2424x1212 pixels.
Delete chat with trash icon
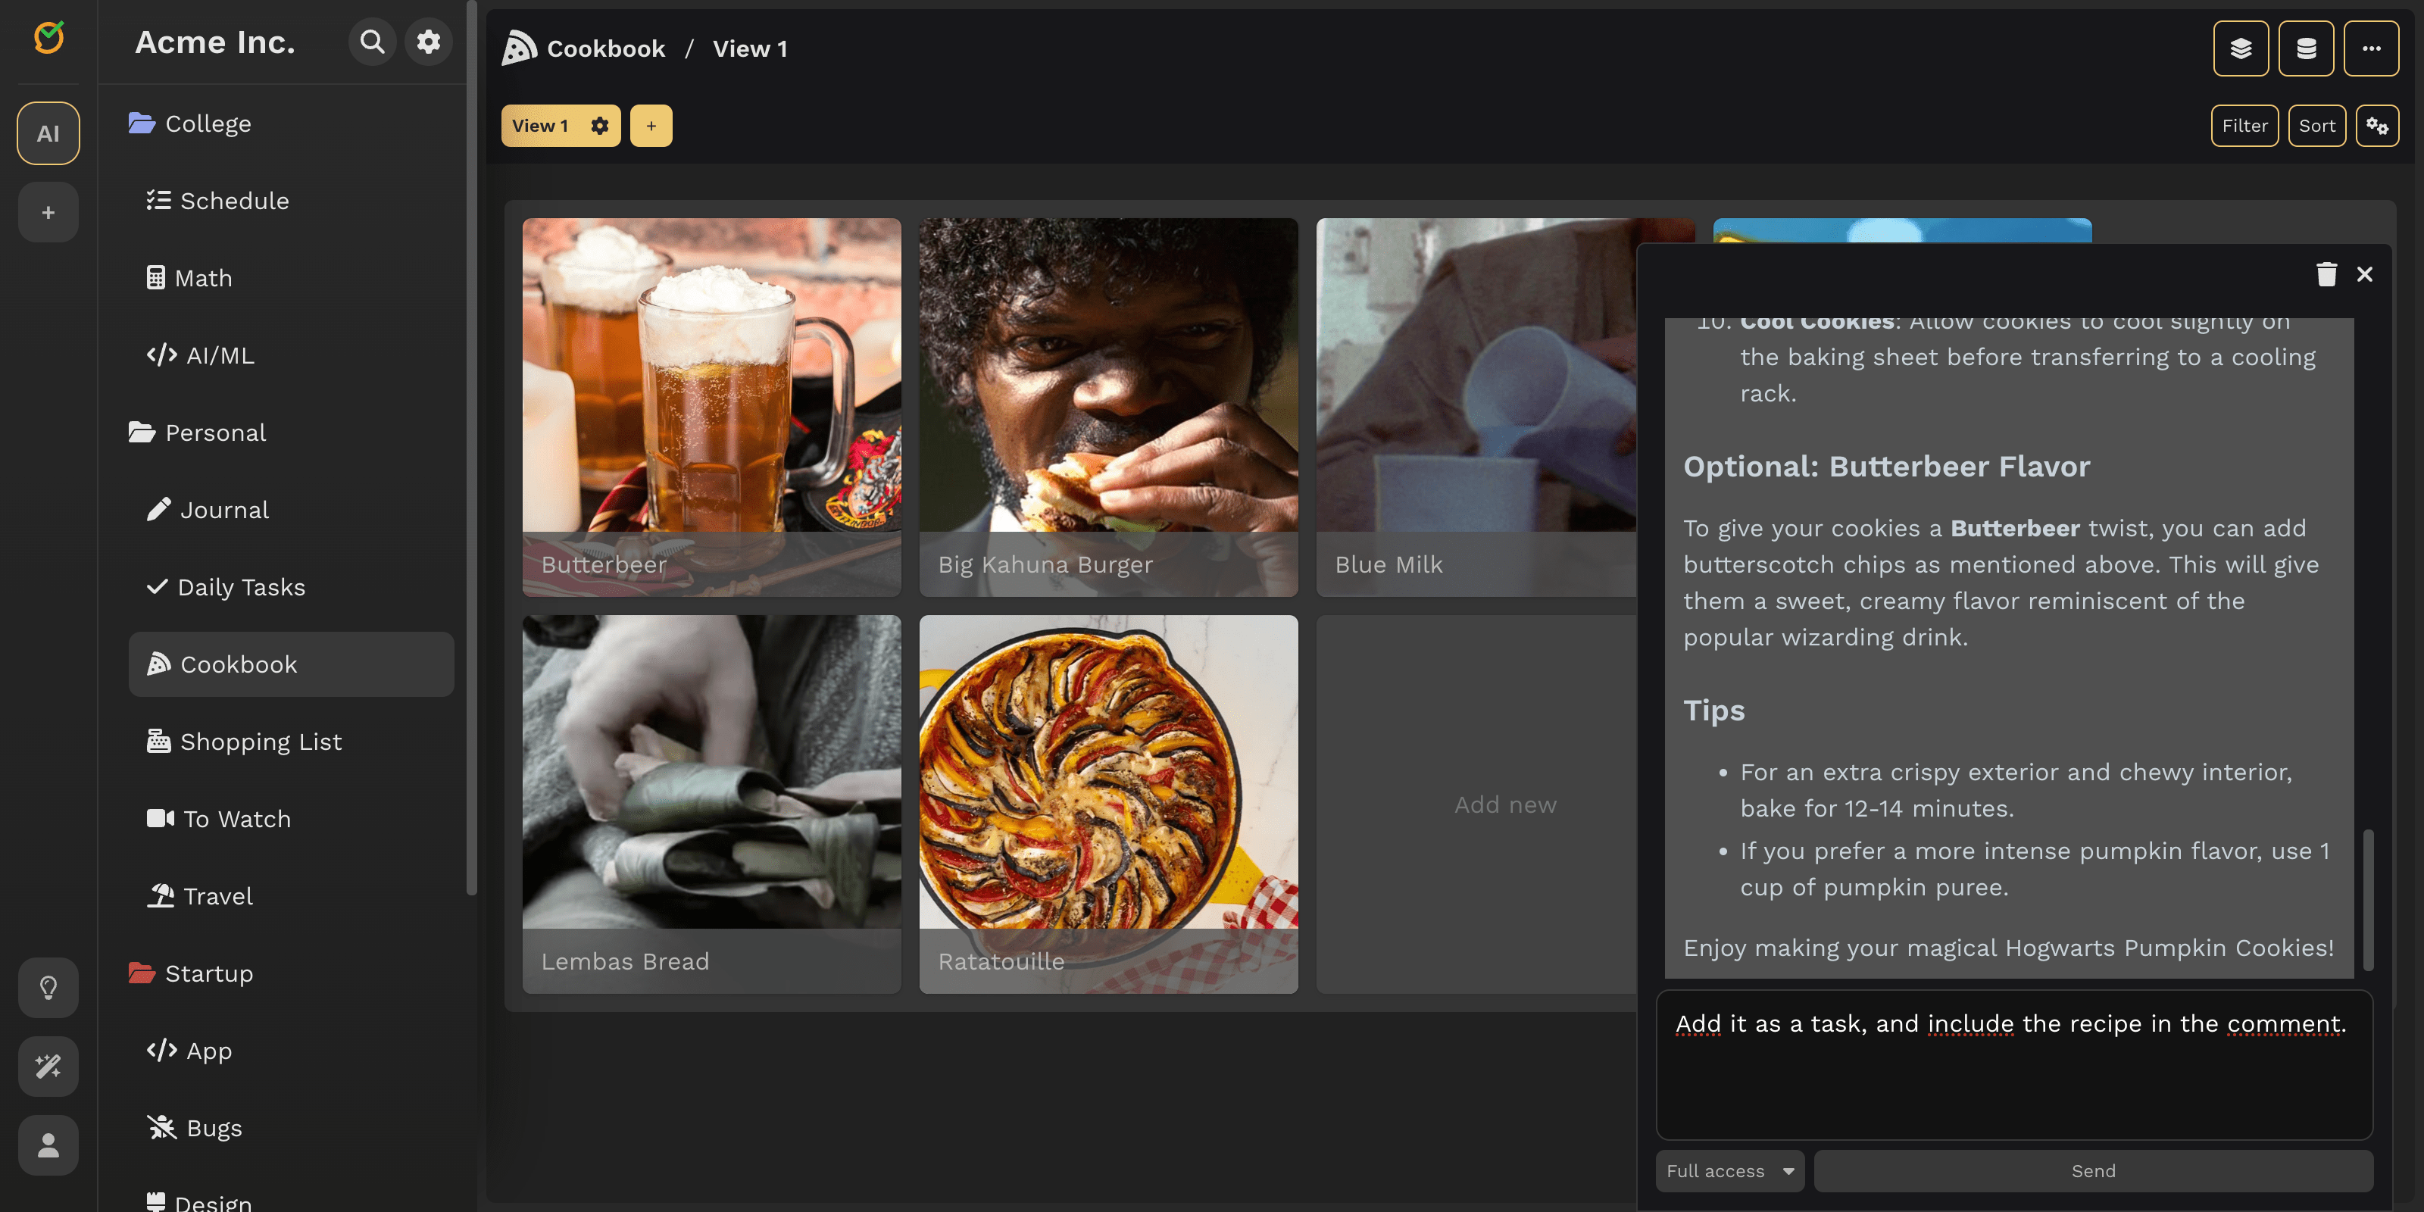pos(2326,273)
